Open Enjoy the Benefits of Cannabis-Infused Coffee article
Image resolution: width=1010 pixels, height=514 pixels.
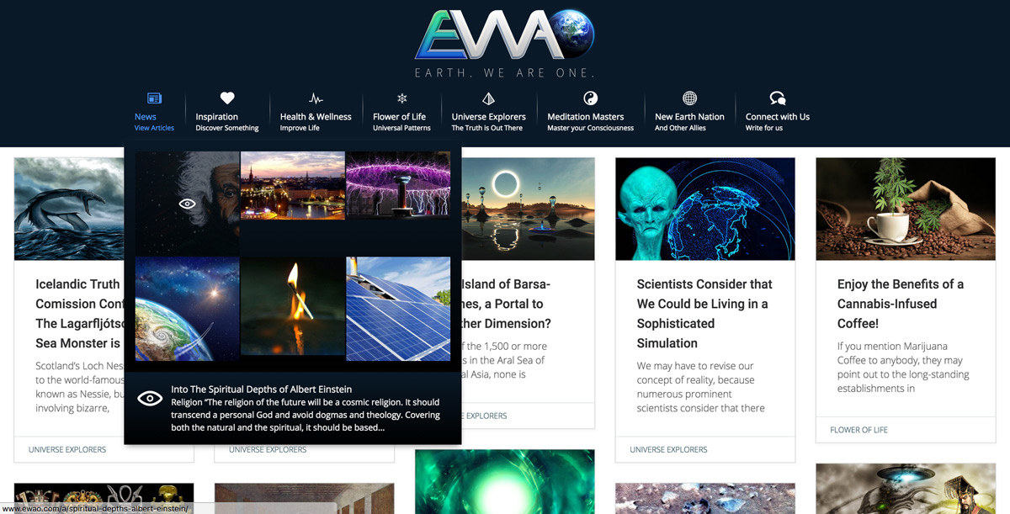[x=901, y=304]
